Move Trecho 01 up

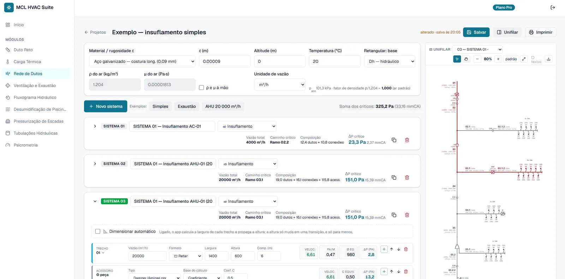click(392, 249)
